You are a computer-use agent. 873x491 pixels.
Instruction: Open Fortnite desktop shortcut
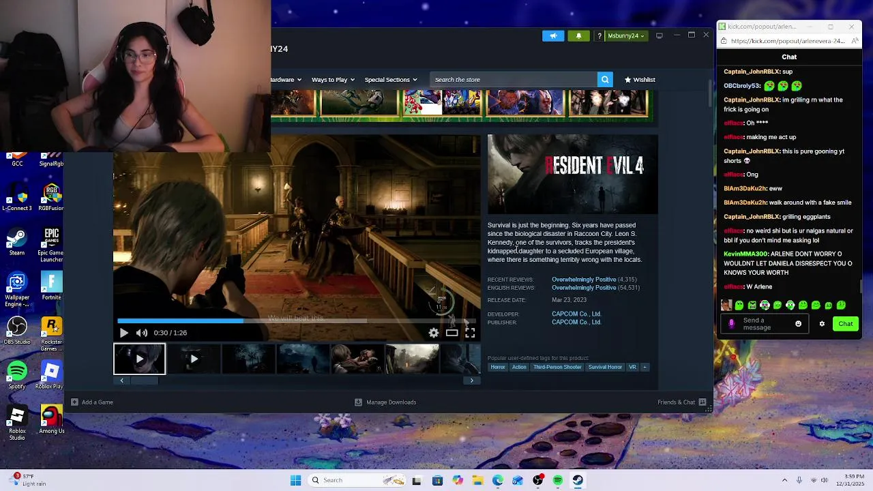click(x=51, y=287)
